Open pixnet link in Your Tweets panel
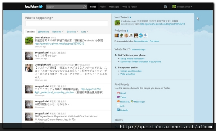 [163, 24]
